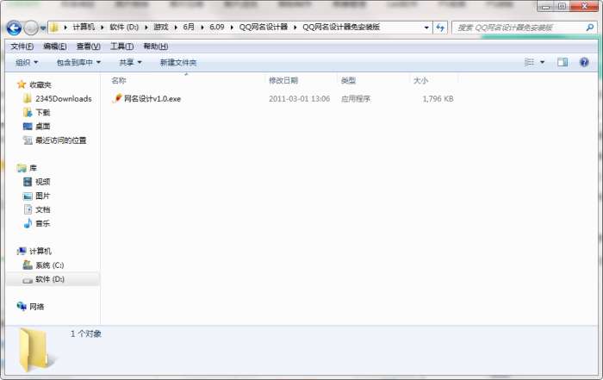Click 新建文件夹 button
Image resolution: width=603 pixels, height=380 pixels.
coord(178,62)
